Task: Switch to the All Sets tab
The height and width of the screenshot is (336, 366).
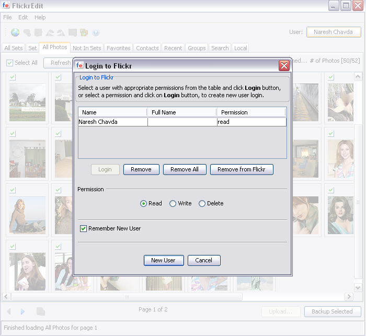Action: coord(14,48)
